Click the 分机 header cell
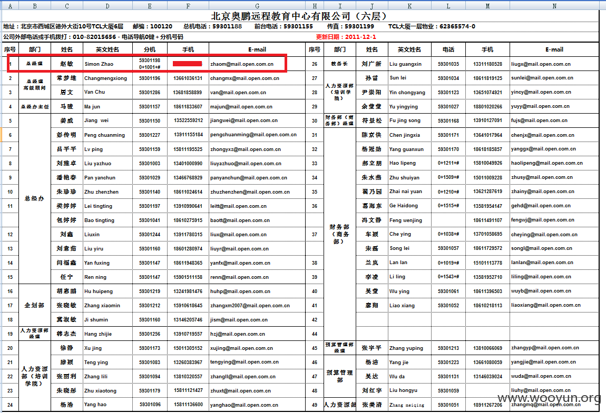Image resolution: width=606 pixels, height=413 pixels. 150,49
